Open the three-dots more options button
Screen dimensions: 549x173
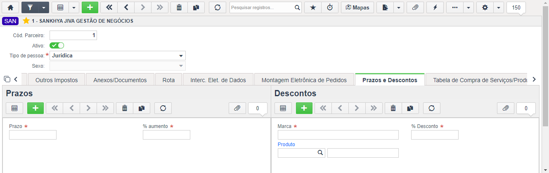coord(455,7)
